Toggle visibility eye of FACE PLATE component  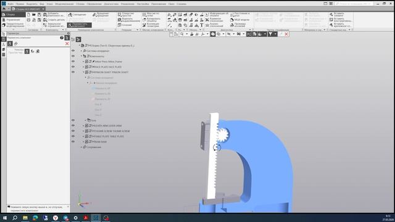[x=73, y=67]
